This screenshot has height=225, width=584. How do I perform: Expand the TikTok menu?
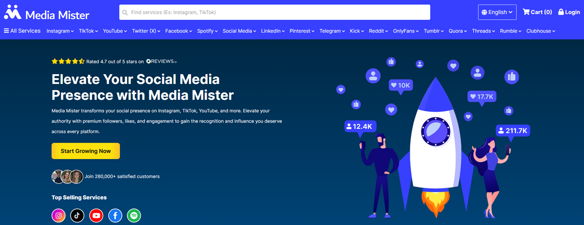(88, 31)
